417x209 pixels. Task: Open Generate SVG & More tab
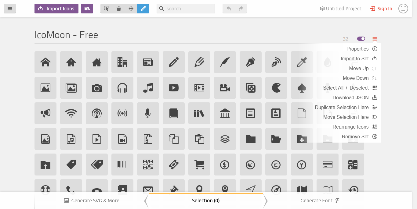point(92,200)
